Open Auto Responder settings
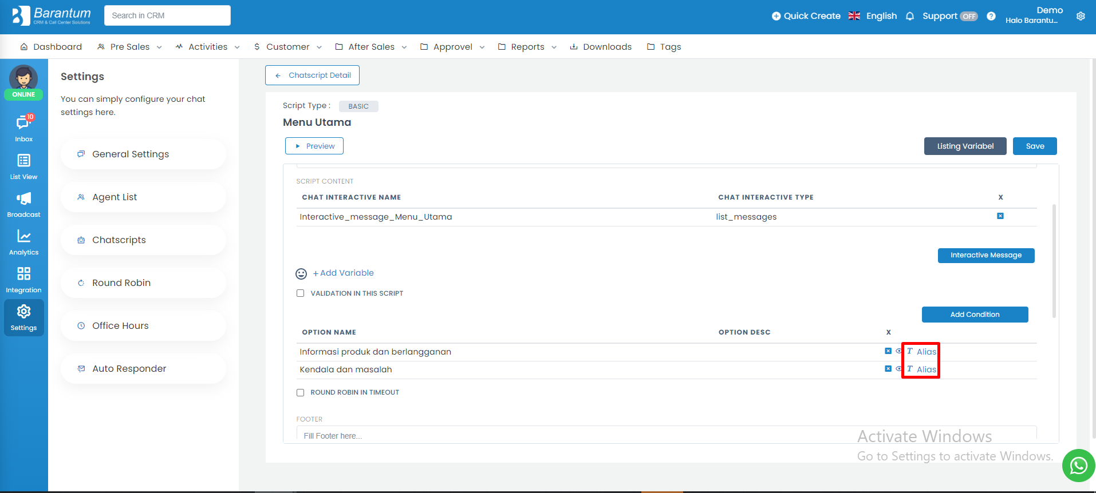The width and height of the screenshot is (1096, 493). [143, 369]
